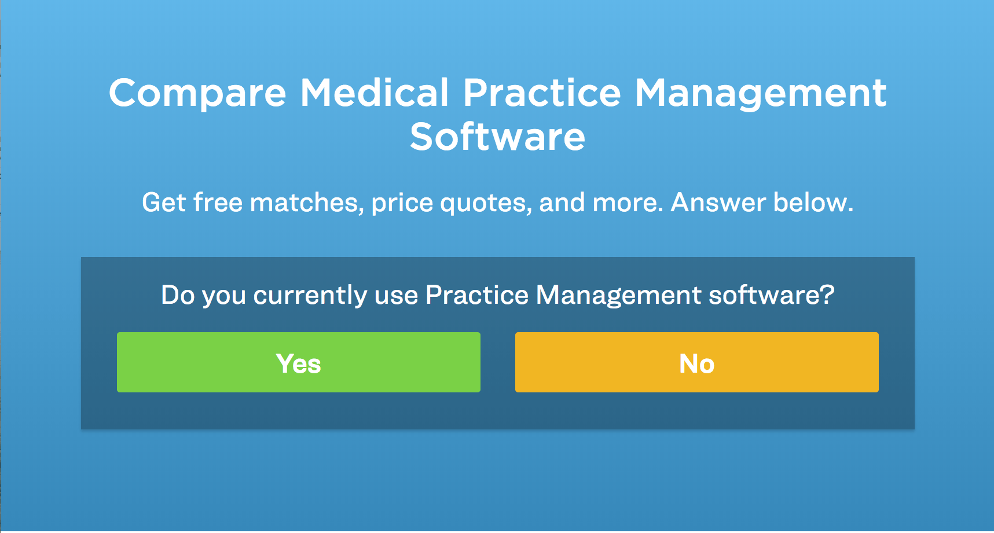This screenshot has height=533, width=994.
Task: Click the 'No' label text
Action: [x=697, y=364]
